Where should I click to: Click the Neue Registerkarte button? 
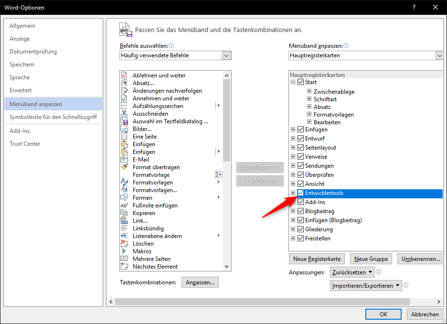317,259
